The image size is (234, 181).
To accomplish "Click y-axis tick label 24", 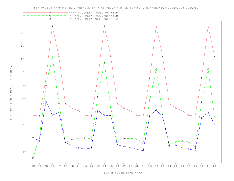I will (23, 33).
